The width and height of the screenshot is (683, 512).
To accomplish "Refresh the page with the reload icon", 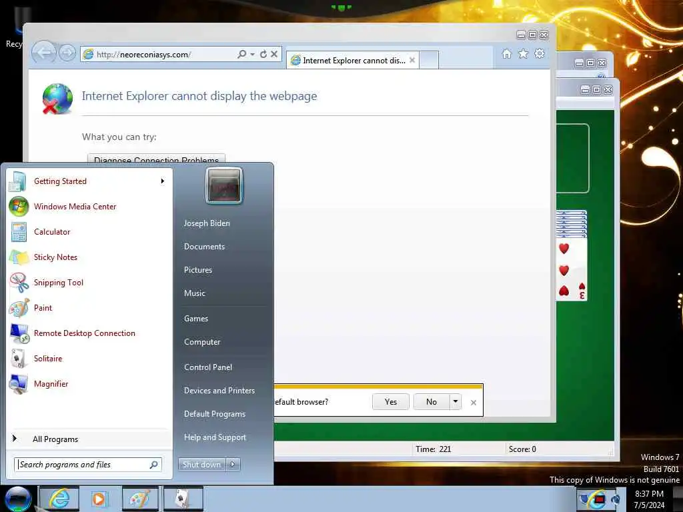I will (263, 54).
